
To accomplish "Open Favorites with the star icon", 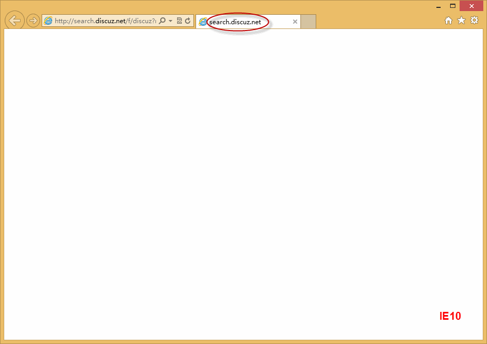I will [x=462, y=21].
